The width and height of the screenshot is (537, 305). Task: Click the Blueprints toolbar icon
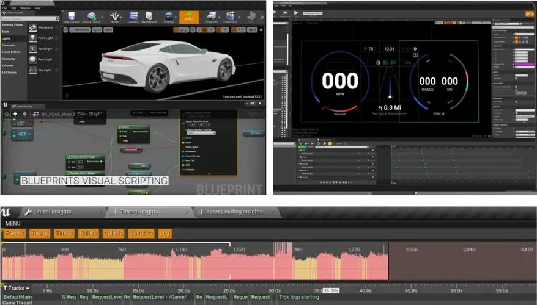[211, 17]
